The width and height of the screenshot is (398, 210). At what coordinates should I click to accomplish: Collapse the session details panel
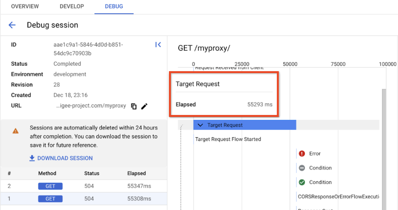158,45
